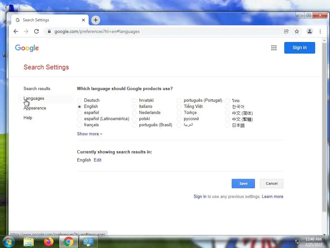Bookmark this page with the star icon
Viewport: 330px width, 248px height.
pos(297,31)
